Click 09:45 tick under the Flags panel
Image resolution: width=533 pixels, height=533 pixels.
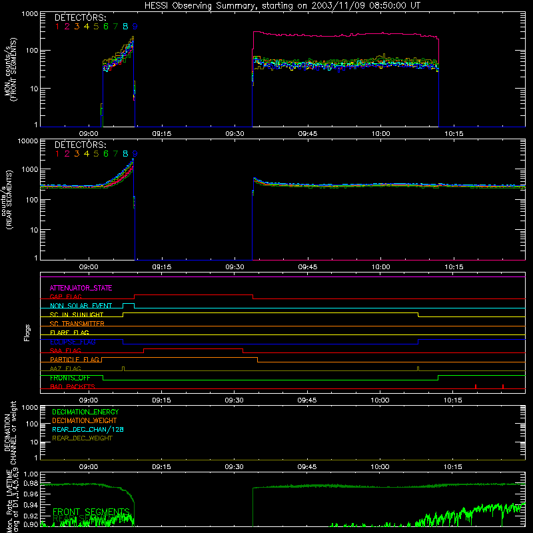click(307, 400)
